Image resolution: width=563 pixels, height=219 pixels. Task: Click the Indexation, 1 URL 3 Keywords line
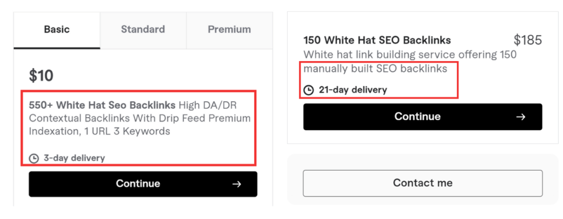click(100, 132)
